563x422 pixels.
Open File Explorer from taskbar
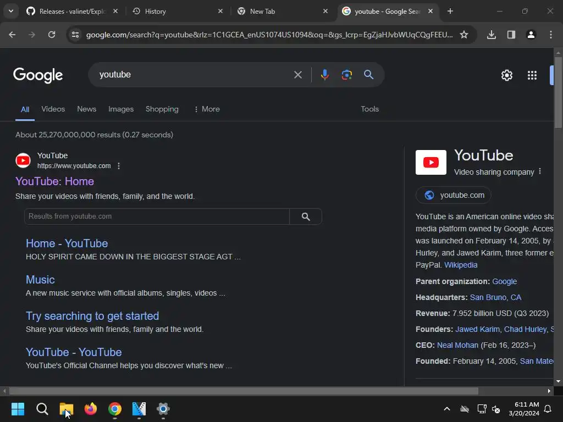tap(67, 409)
